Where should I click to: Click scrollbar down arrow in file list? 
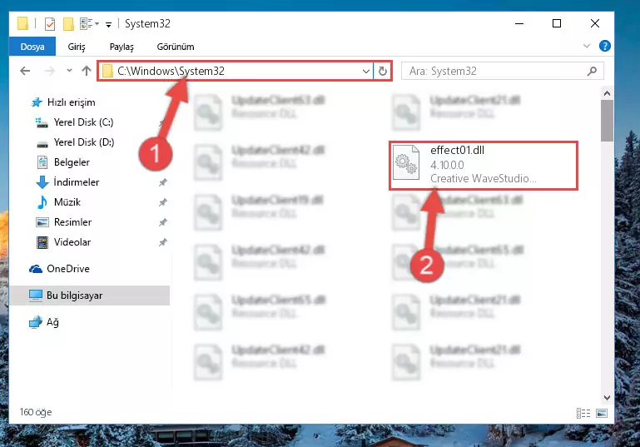click(x=607, y=398)
